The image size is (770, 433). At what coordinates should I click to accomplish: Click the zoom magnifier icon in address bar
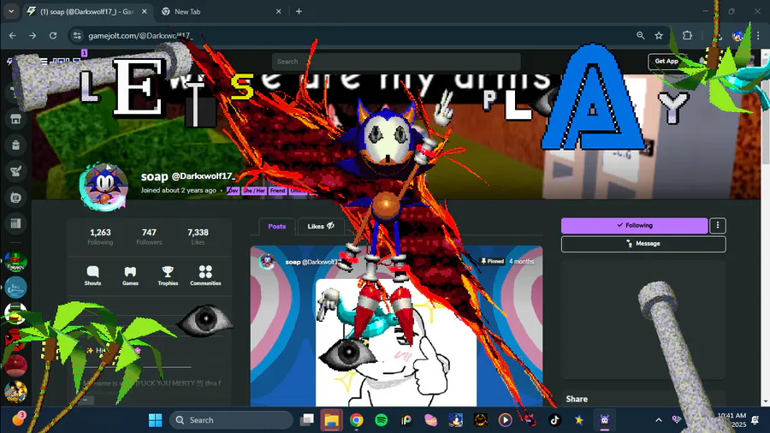[640, 35]
